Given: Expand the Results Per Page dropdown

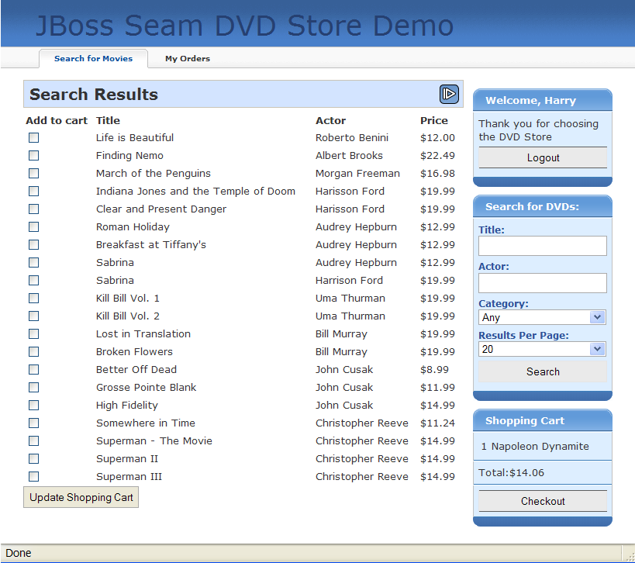Looking at the screenshot, I should (542, 349).
